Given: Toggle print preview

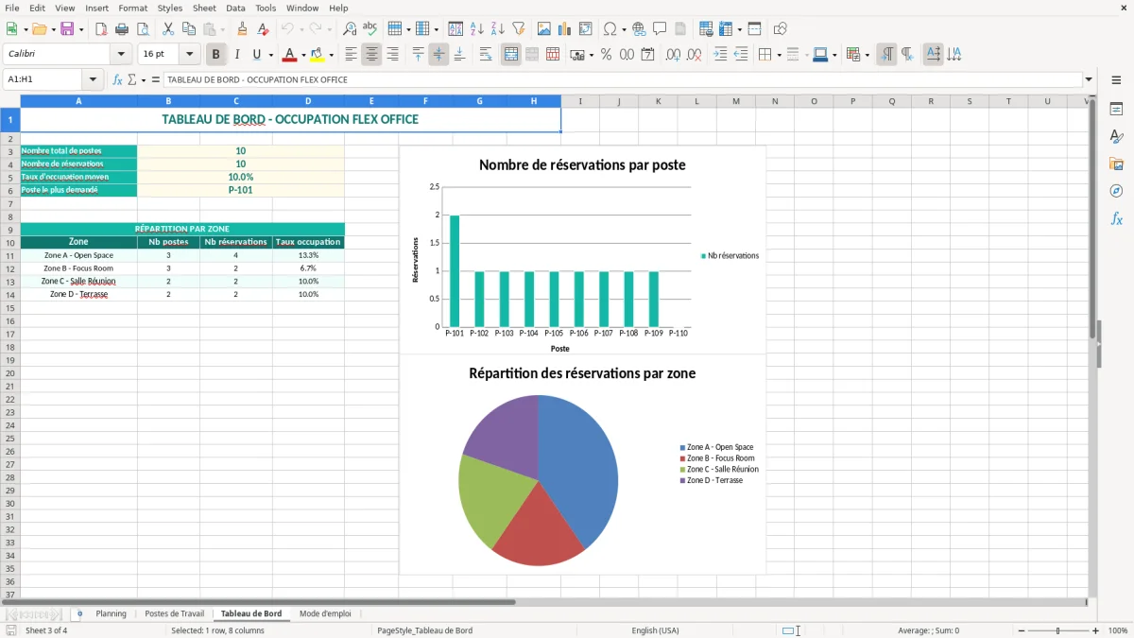Looking at the screenshot, I should click(143, 29).
